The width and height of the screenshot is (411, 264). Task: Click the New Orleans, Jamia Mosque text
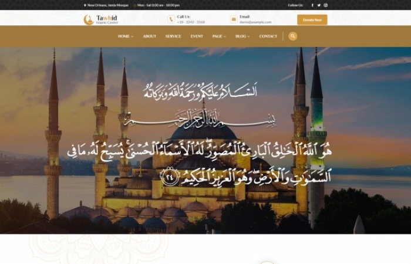click(x=108, y=5)
